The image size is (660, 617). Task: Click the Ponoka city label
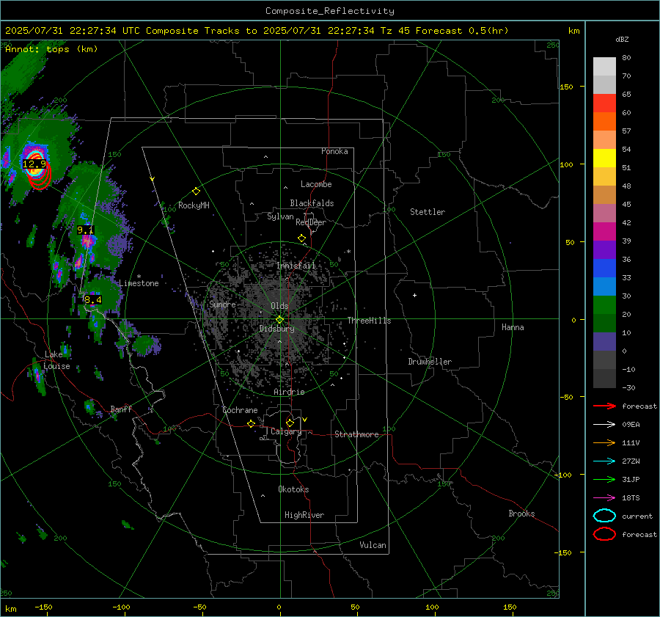coord(334,152)
